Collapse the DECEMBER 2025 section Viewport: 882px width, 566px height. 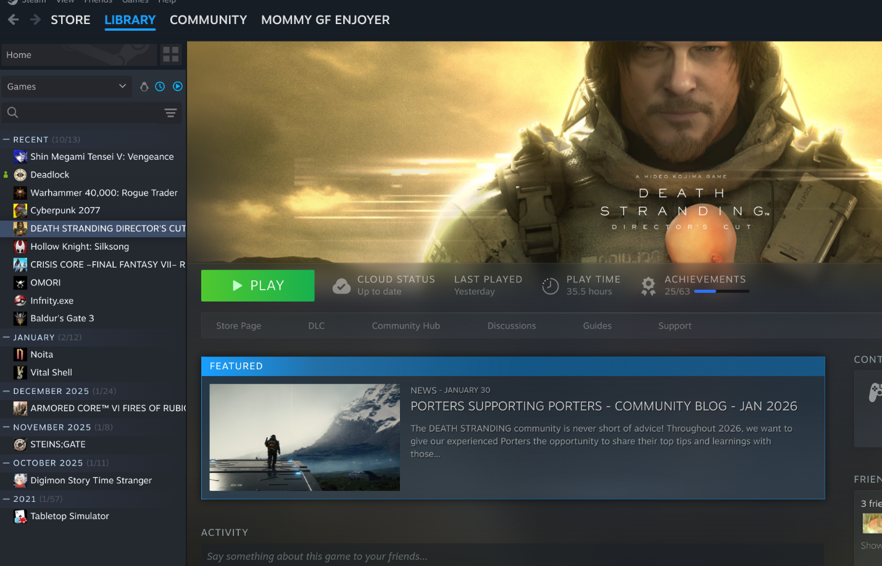(x=6, y=391)
